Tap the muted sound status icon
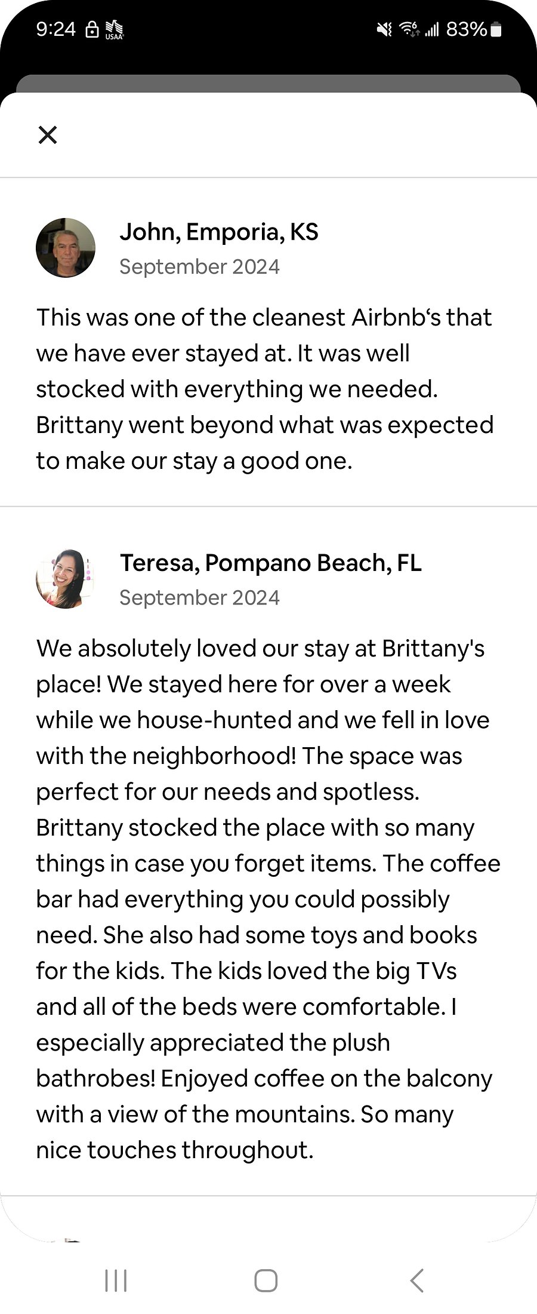Viewport: 537px width, 1314px height. [x=385, y=29]
